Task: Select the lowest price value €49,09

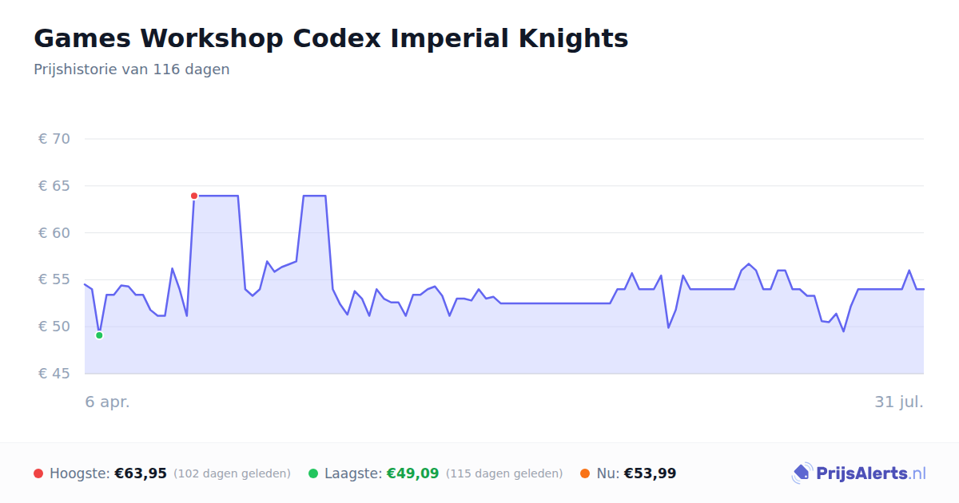Action: [413, 473]
